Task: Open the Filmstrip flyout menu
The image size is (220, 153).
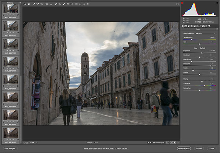Action: [x=20, y=3]
